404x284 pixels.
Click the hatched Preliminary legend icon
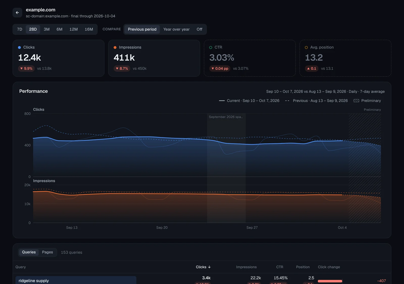click(x=356, y=101)
